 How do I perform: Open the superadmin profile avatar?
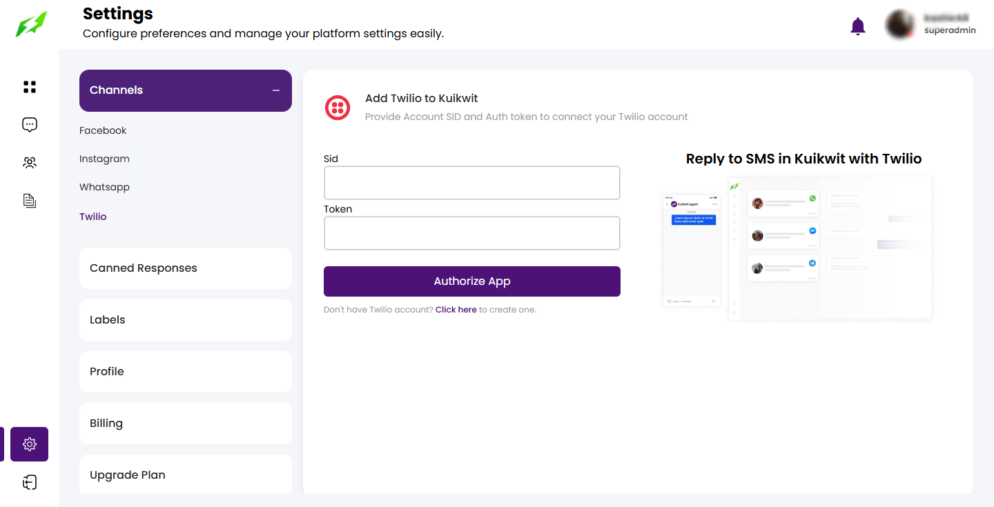(900, 25)
